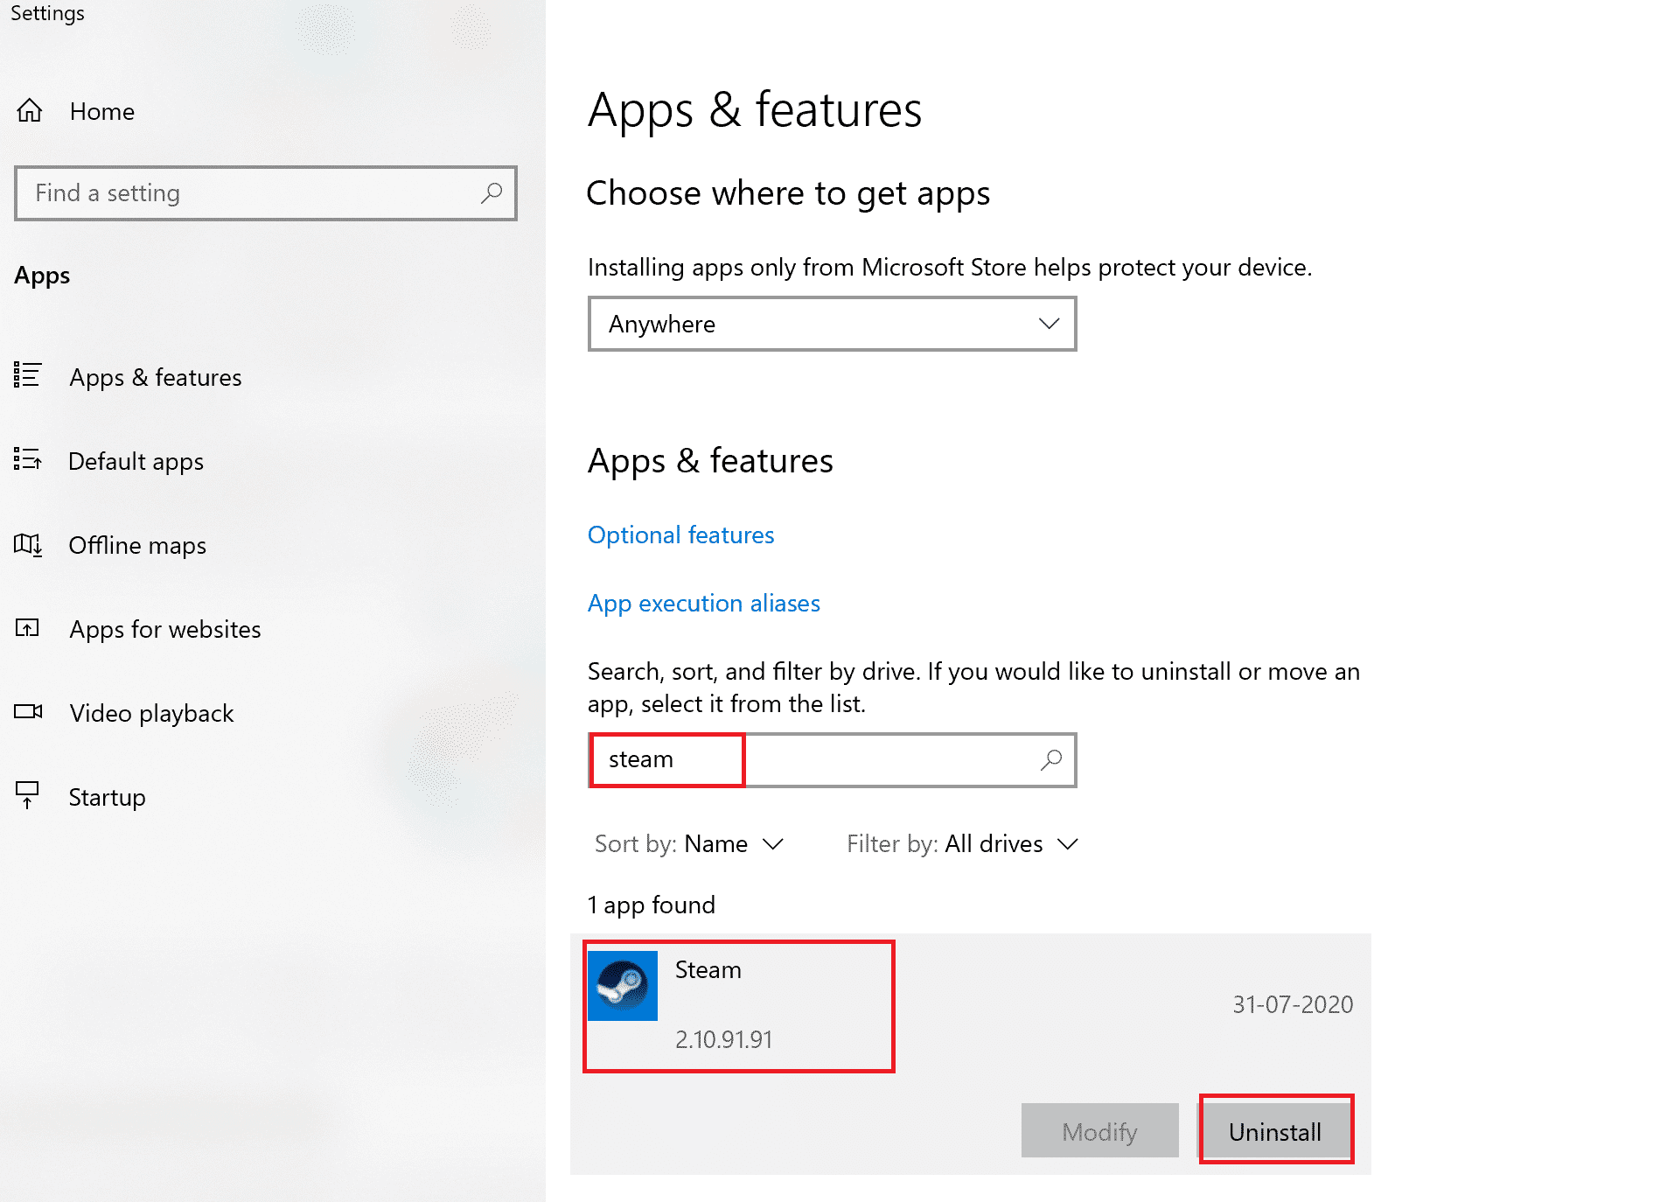
Task: Click the Uninstall button for Steam
Action: click(1275, 1130)
